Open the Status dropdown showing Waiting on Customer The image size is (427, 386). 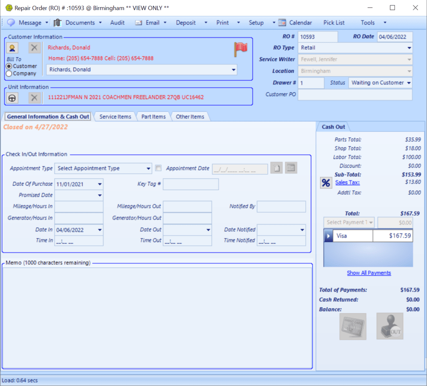pos(407,83)
